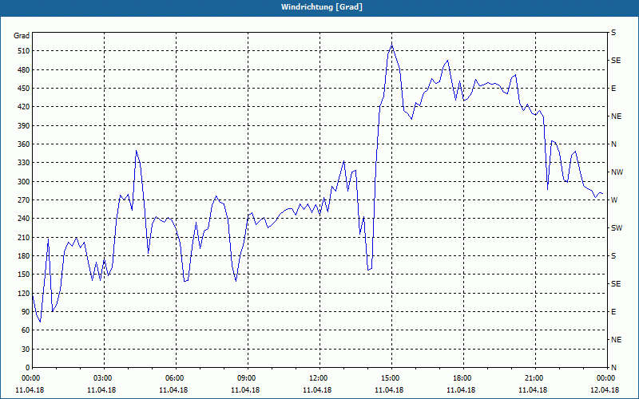This screenshot has height=399, width=639.
Task: Pick the 420 y-axis value
Action: point(24,107)
